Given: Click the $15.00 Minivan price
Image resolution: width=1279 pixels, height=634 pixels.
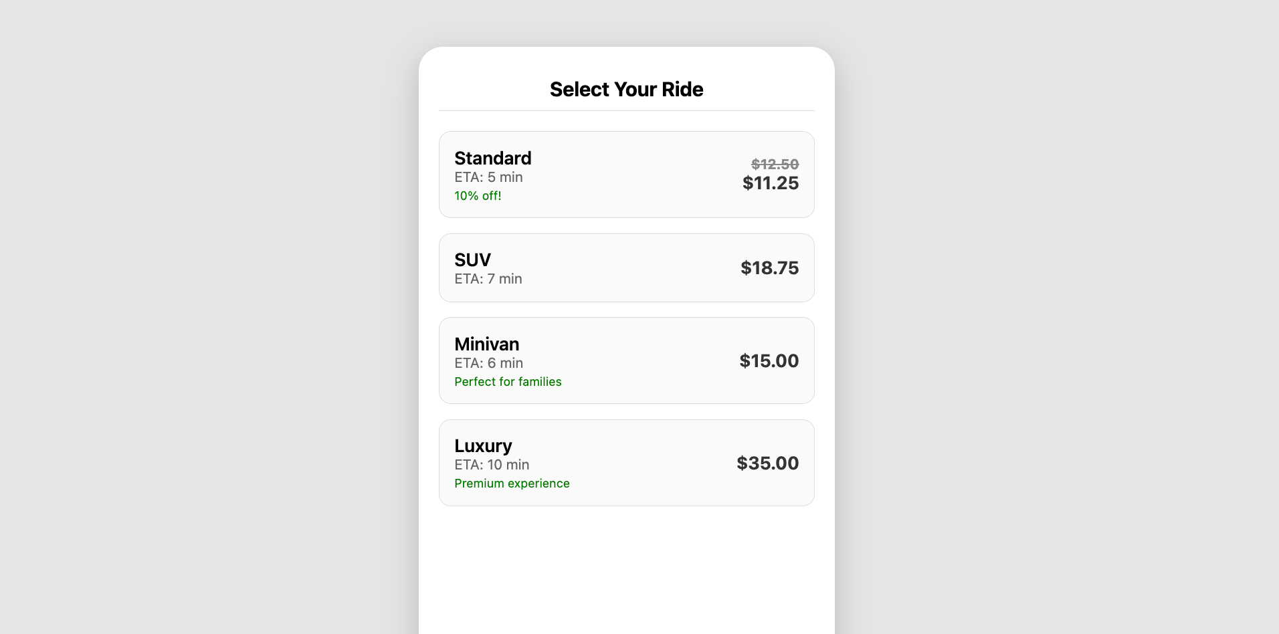Looking at the screenshot, I should coord(769,361).
